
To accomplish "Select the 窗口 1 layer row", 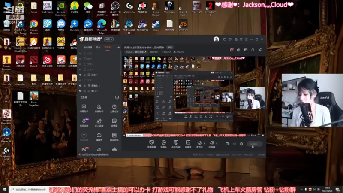I will tap(99, 91).
